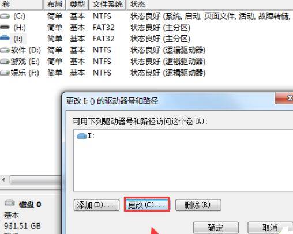Sort by the 文件系统 column header
This screenshot has width=293, height=234.
point(107,5)
